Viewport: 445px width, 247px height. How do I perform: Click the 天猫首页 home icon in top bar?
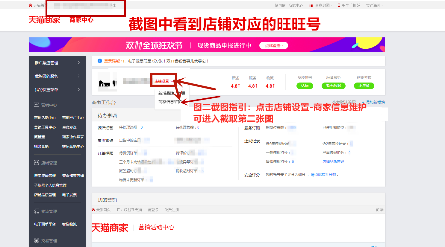(x=30, y=5)
